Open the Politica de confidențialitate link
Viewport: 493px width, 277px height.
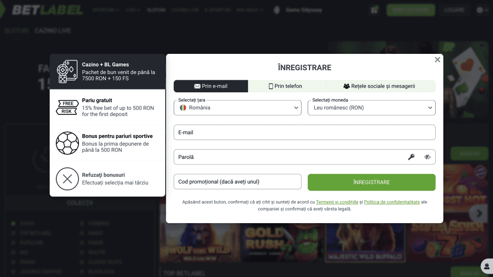pyautogui.click(x=392, y=202)
